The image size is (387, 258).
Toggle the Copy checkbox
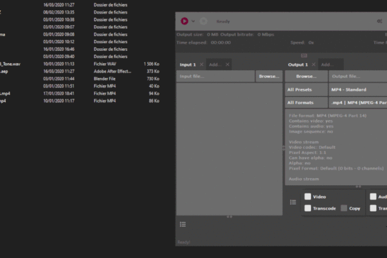click(344, 208)
